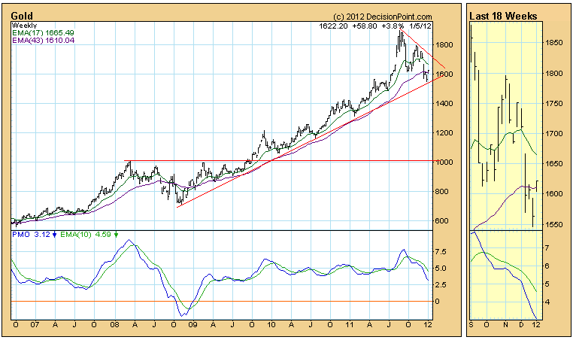
Task: Click the "S" month label in Last 18 Weeks
Action: (471, 325)
